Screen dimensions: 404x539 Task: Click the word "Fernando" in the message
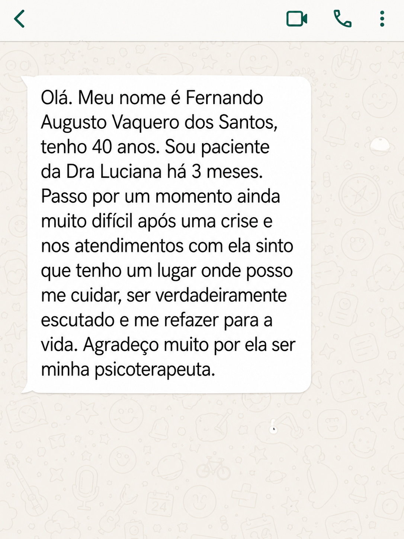224,98
